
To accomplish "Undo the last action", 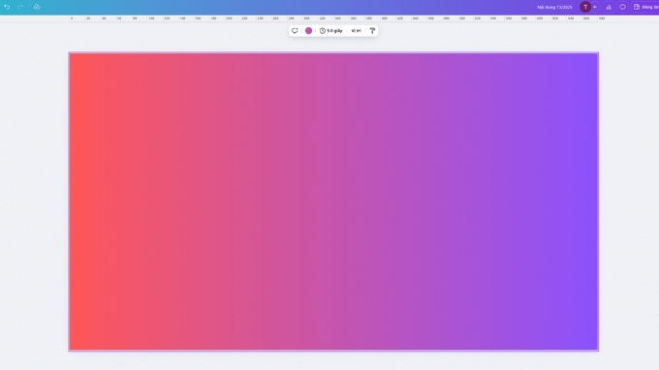I will (7, 7).
